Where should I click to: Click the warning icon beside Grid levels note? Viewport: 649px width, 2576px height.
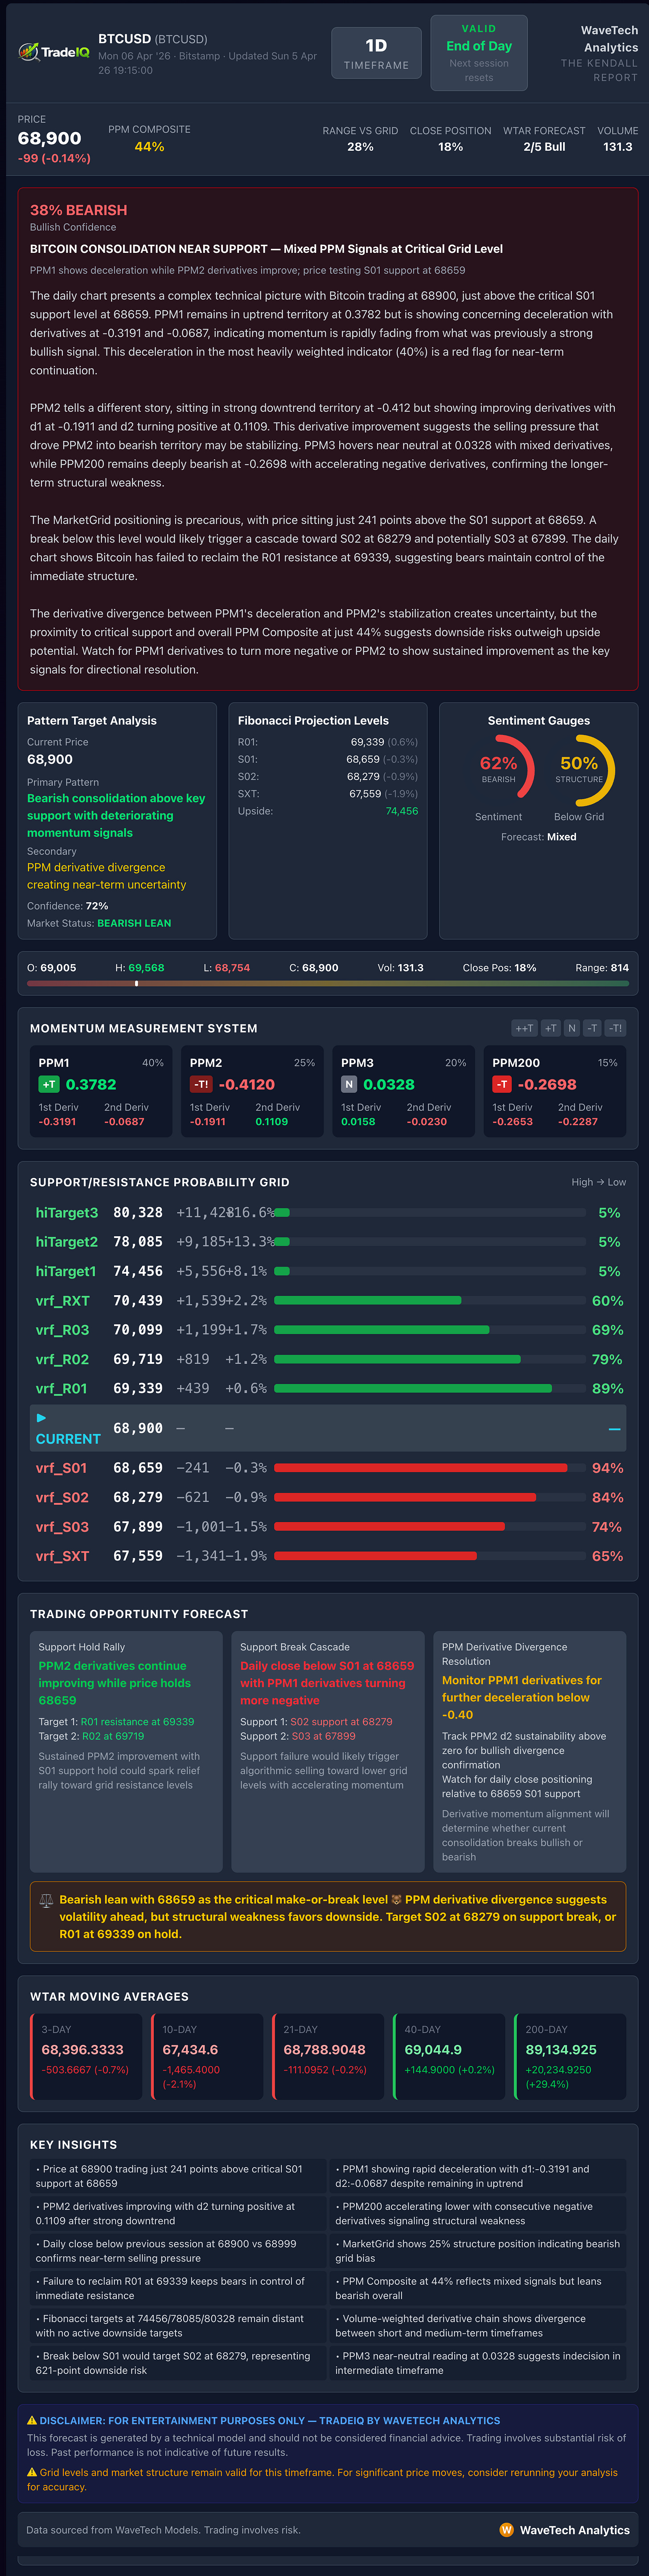pyautogui.click(x=32, y=2472)
